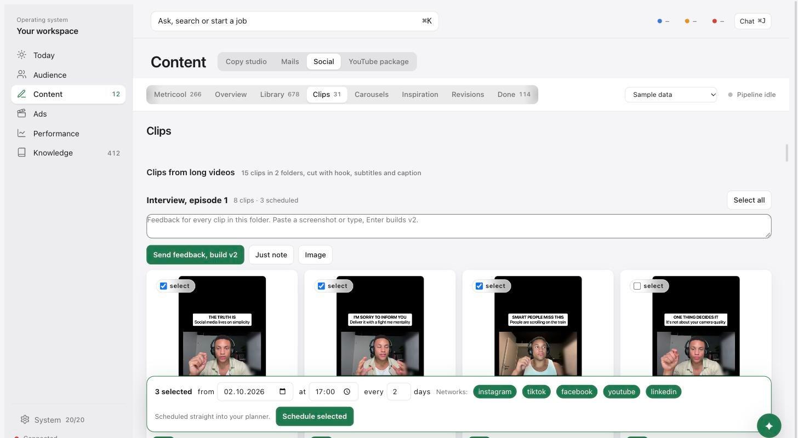798x438 pixels.
Task: Open the ONE THING DECIDES IT clip thumbnail
Action: 696,326
